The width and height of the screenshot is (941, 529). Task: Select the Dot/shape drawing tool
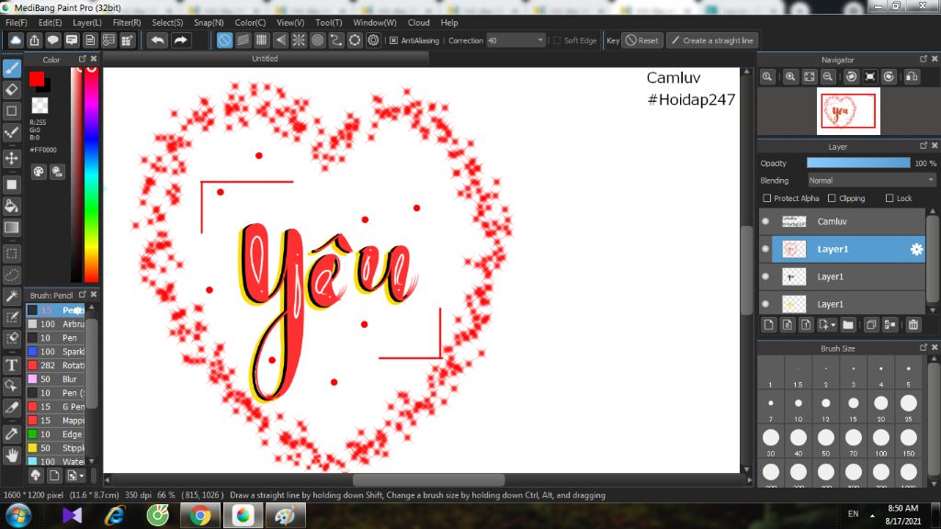[11, 111]
